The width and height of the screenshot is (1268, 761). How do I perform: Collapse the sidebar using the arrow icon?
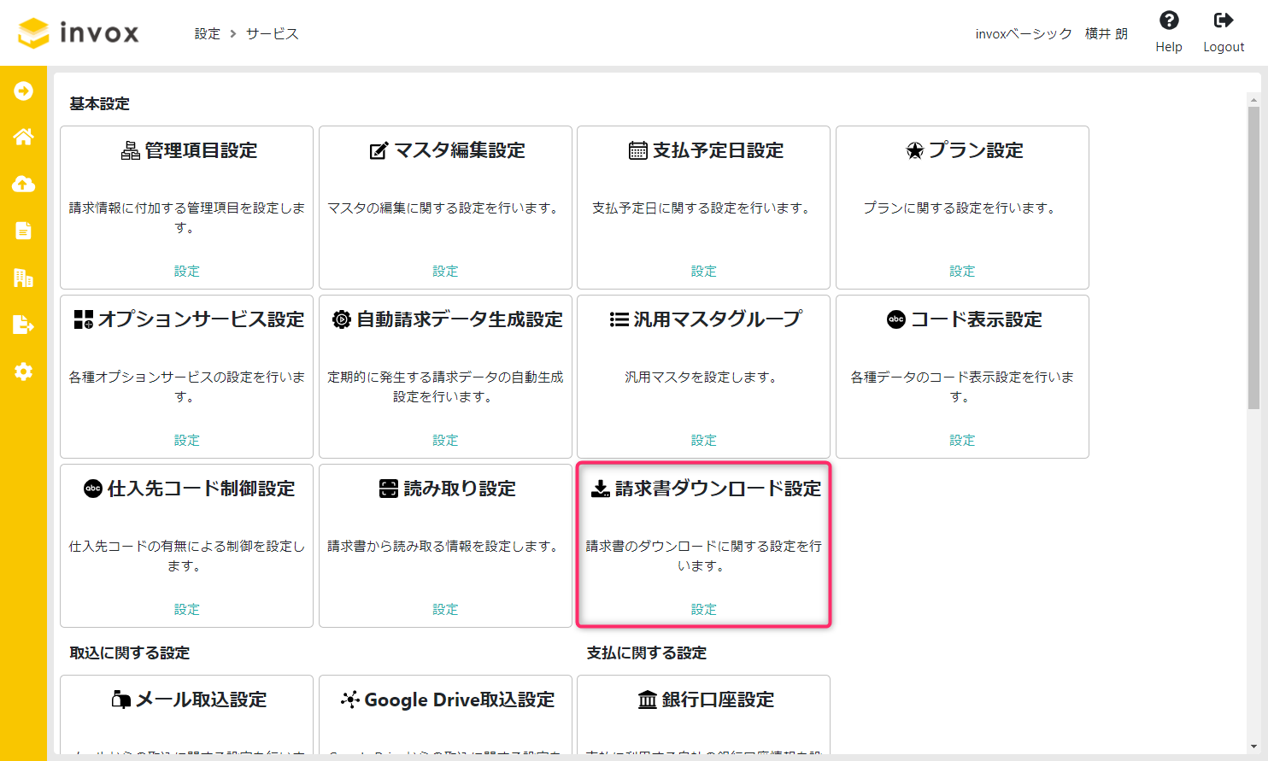tap(24, 90)
